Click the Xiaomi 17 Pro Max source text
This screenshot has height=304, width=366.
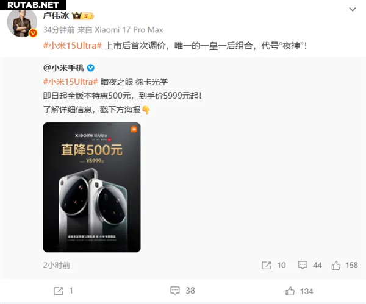click(x=129, y=30)
